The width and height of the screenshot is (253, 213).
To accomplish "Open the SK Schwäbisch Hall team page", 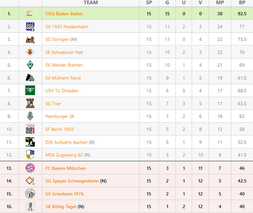I will click(64, 52).
